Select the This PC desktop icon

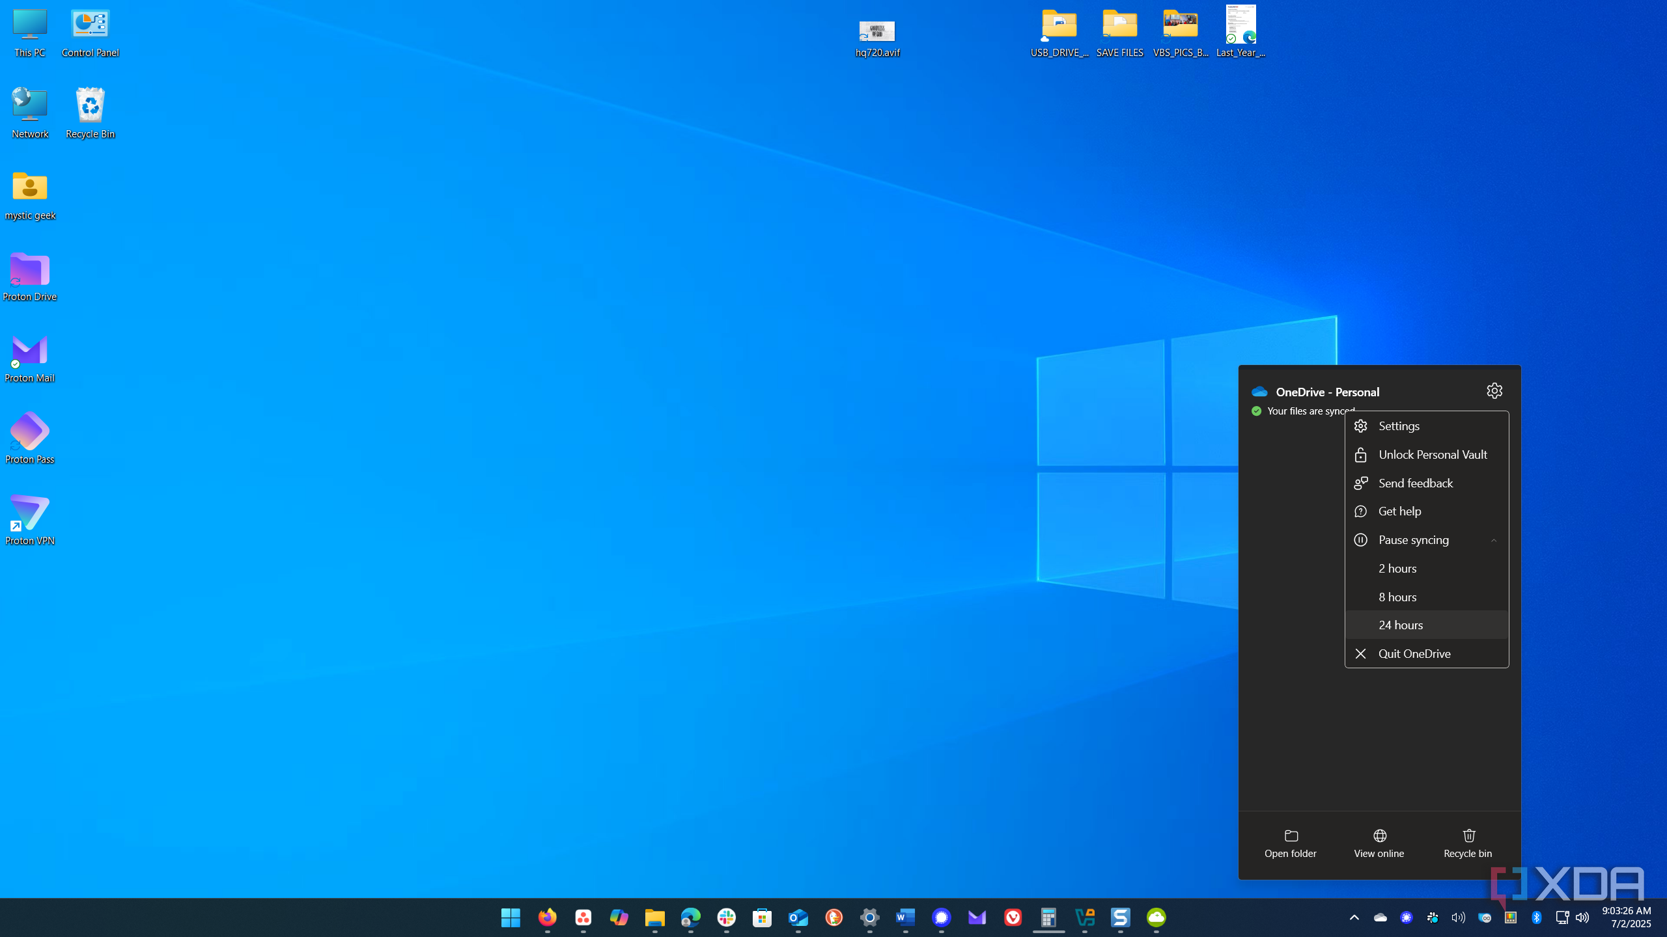coord(30,33)
